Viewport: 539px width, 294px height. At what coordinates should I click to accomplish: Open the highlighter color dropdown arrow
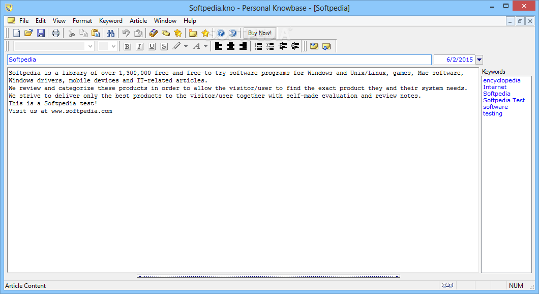click(x=186, y=46)
